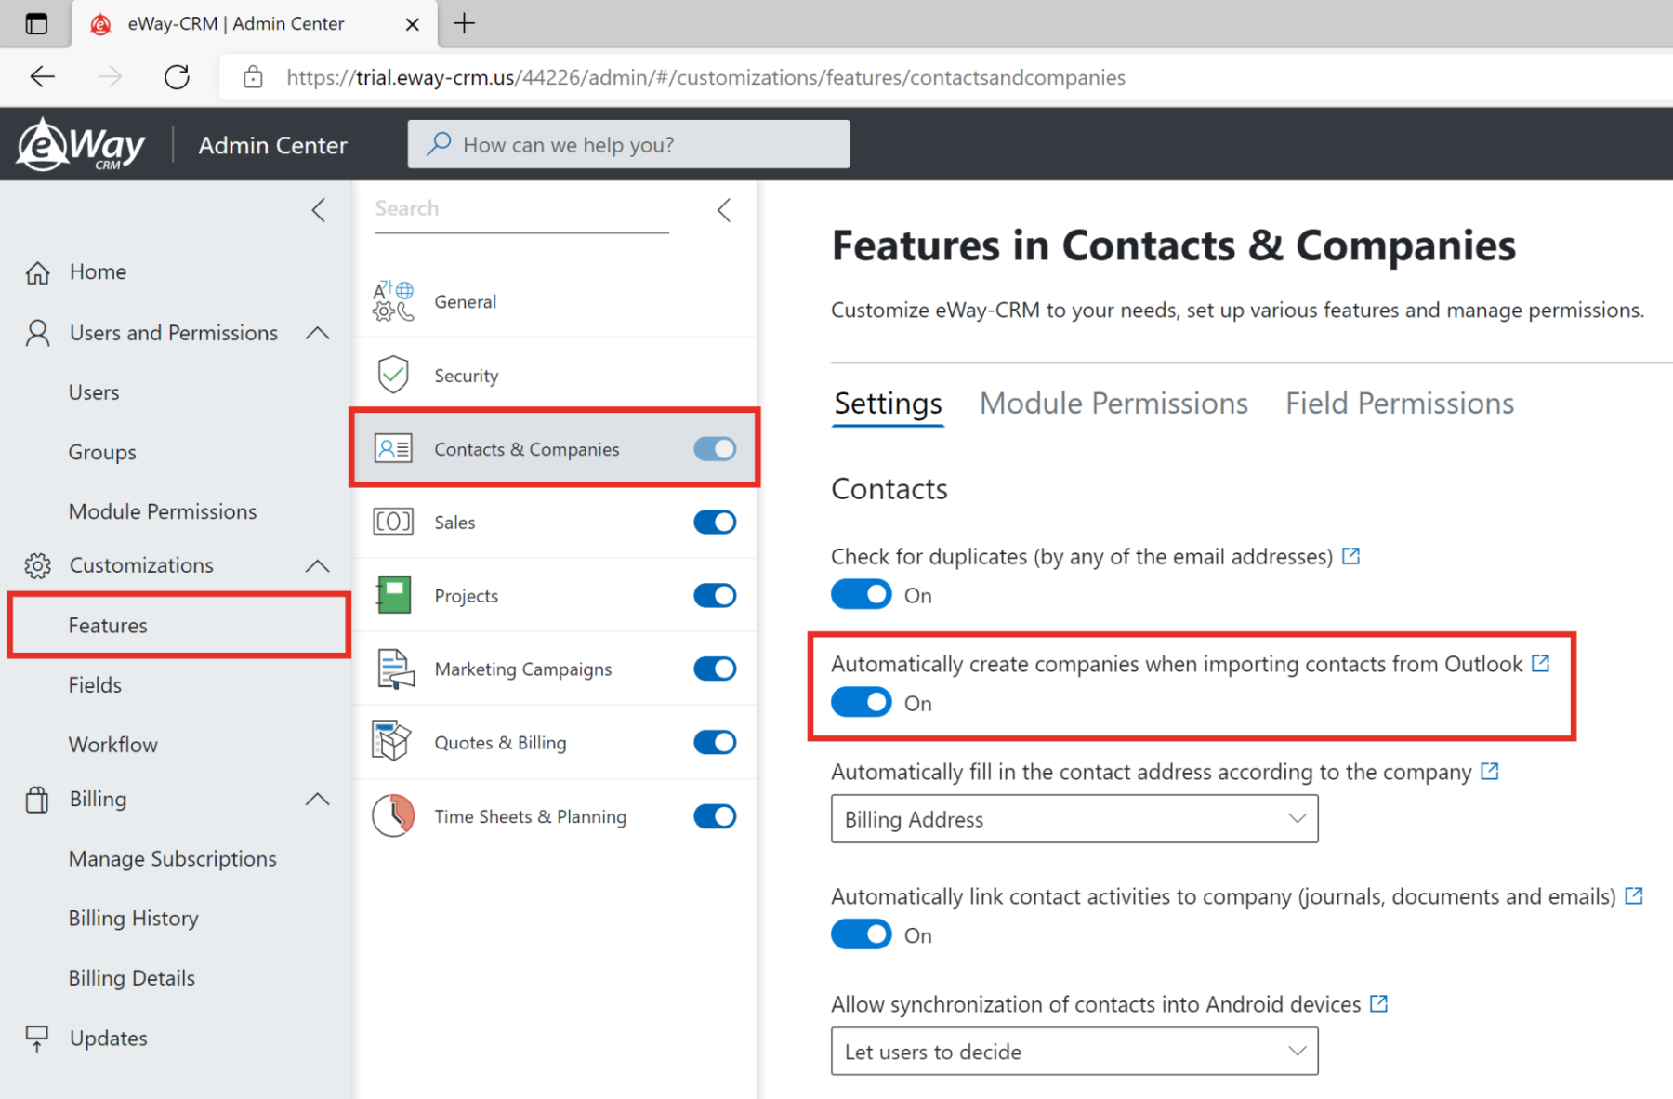Collapse the Billing section chevron
The height and width of the screenshot is (1099, 1673).
point(318,799)
